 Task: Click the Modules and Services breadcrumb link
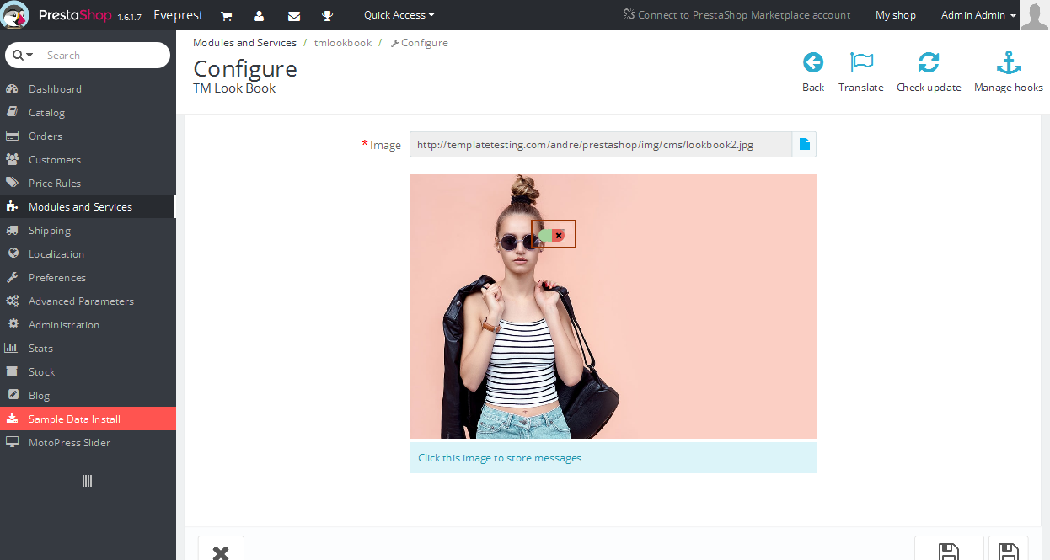point(244,42)
